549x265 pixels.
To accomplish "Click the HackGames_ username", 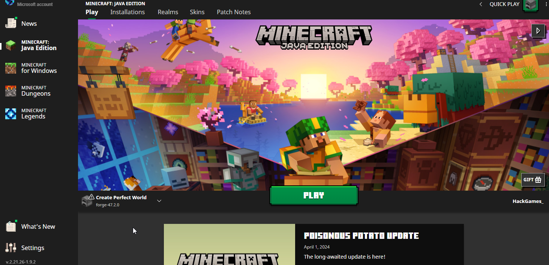I will point(528,201).
